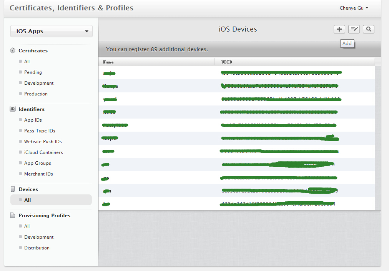389x271 pixels.
Task: Open Pass Type IDs
Action: point(40,130)
